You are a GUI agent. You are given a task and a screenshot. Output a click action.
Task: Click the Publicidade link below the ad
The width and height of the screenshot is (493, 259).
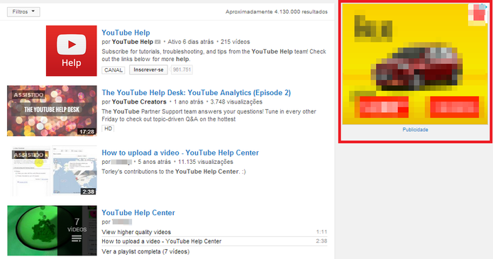[415, 130]
